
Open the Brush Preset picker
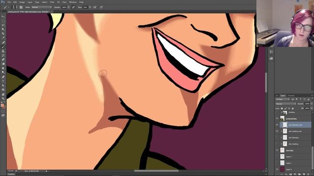tap(14, 7)
